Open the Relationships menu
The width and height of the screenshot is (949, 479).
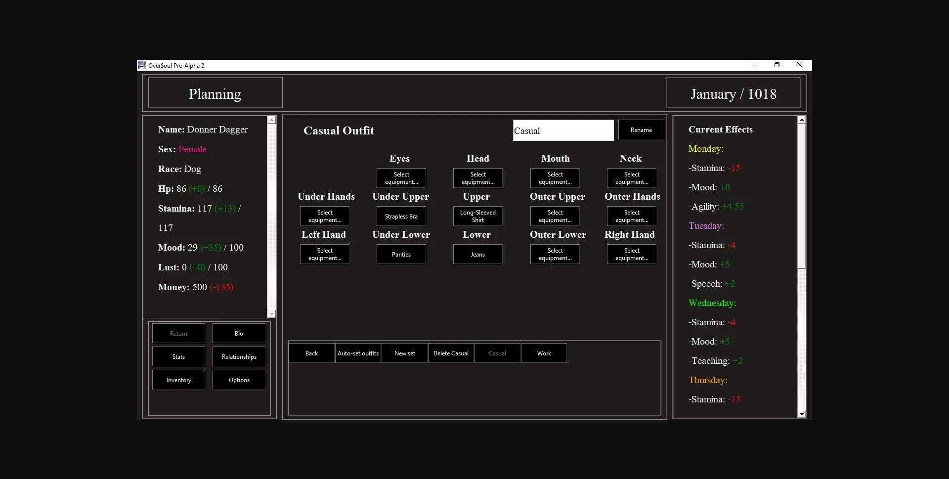pos(239,356)
